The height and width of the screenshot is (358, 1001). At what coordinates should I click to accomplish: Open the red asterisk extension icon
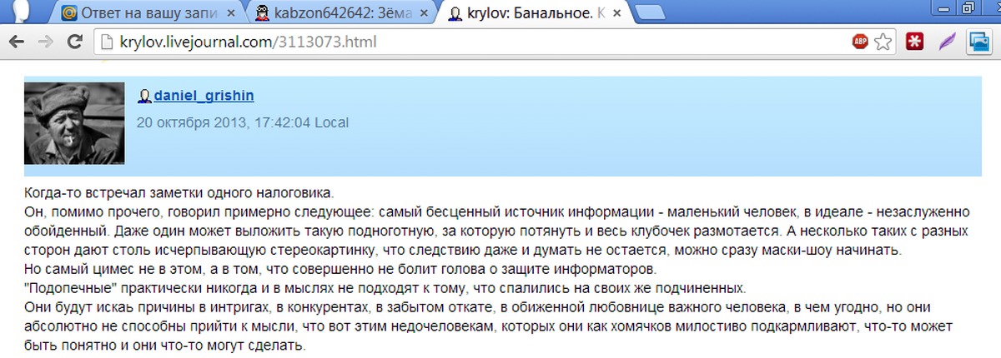click(915, 41)
